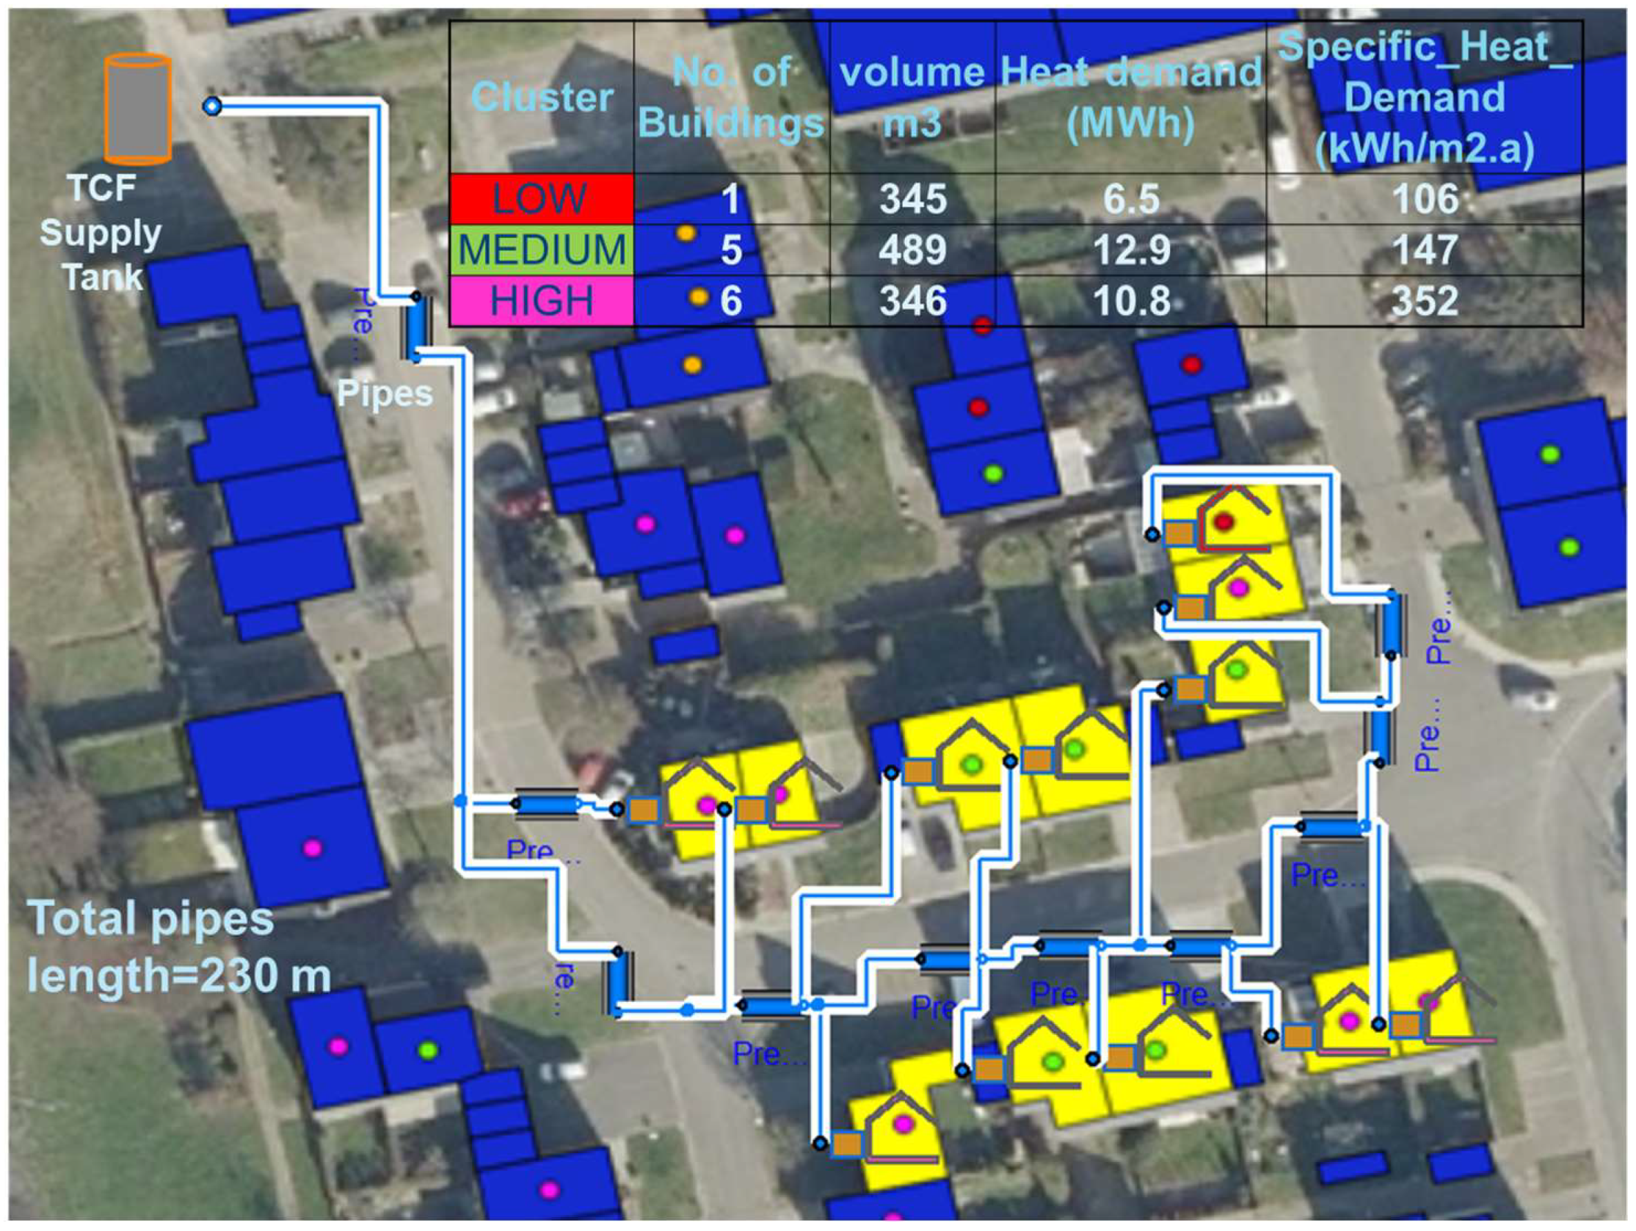1636x1231 pixels.
Task: Click the 'Heat demand (MWh)' header
Action: tap(1131, 97)
